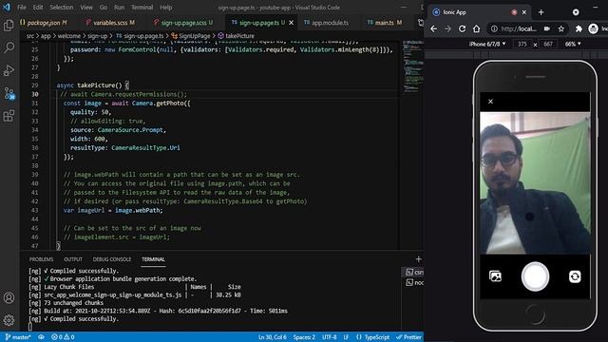
Task: Open the browser profile avatar
Action: point(593,28)
